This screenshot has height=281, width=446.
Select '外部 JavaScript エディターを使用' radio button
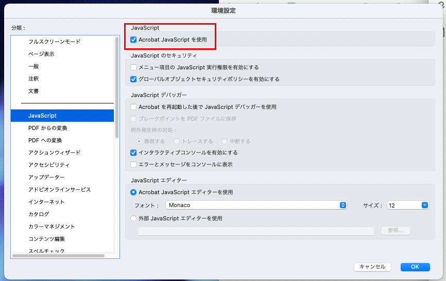click(x=134, y=218)
